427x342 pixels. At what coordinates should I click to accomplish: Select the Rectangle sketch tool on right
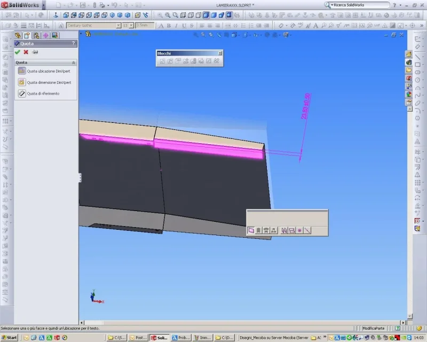417,65
